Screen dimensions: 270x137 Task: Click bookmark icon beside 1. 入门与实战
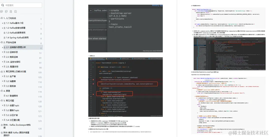(x=2, y=18)
